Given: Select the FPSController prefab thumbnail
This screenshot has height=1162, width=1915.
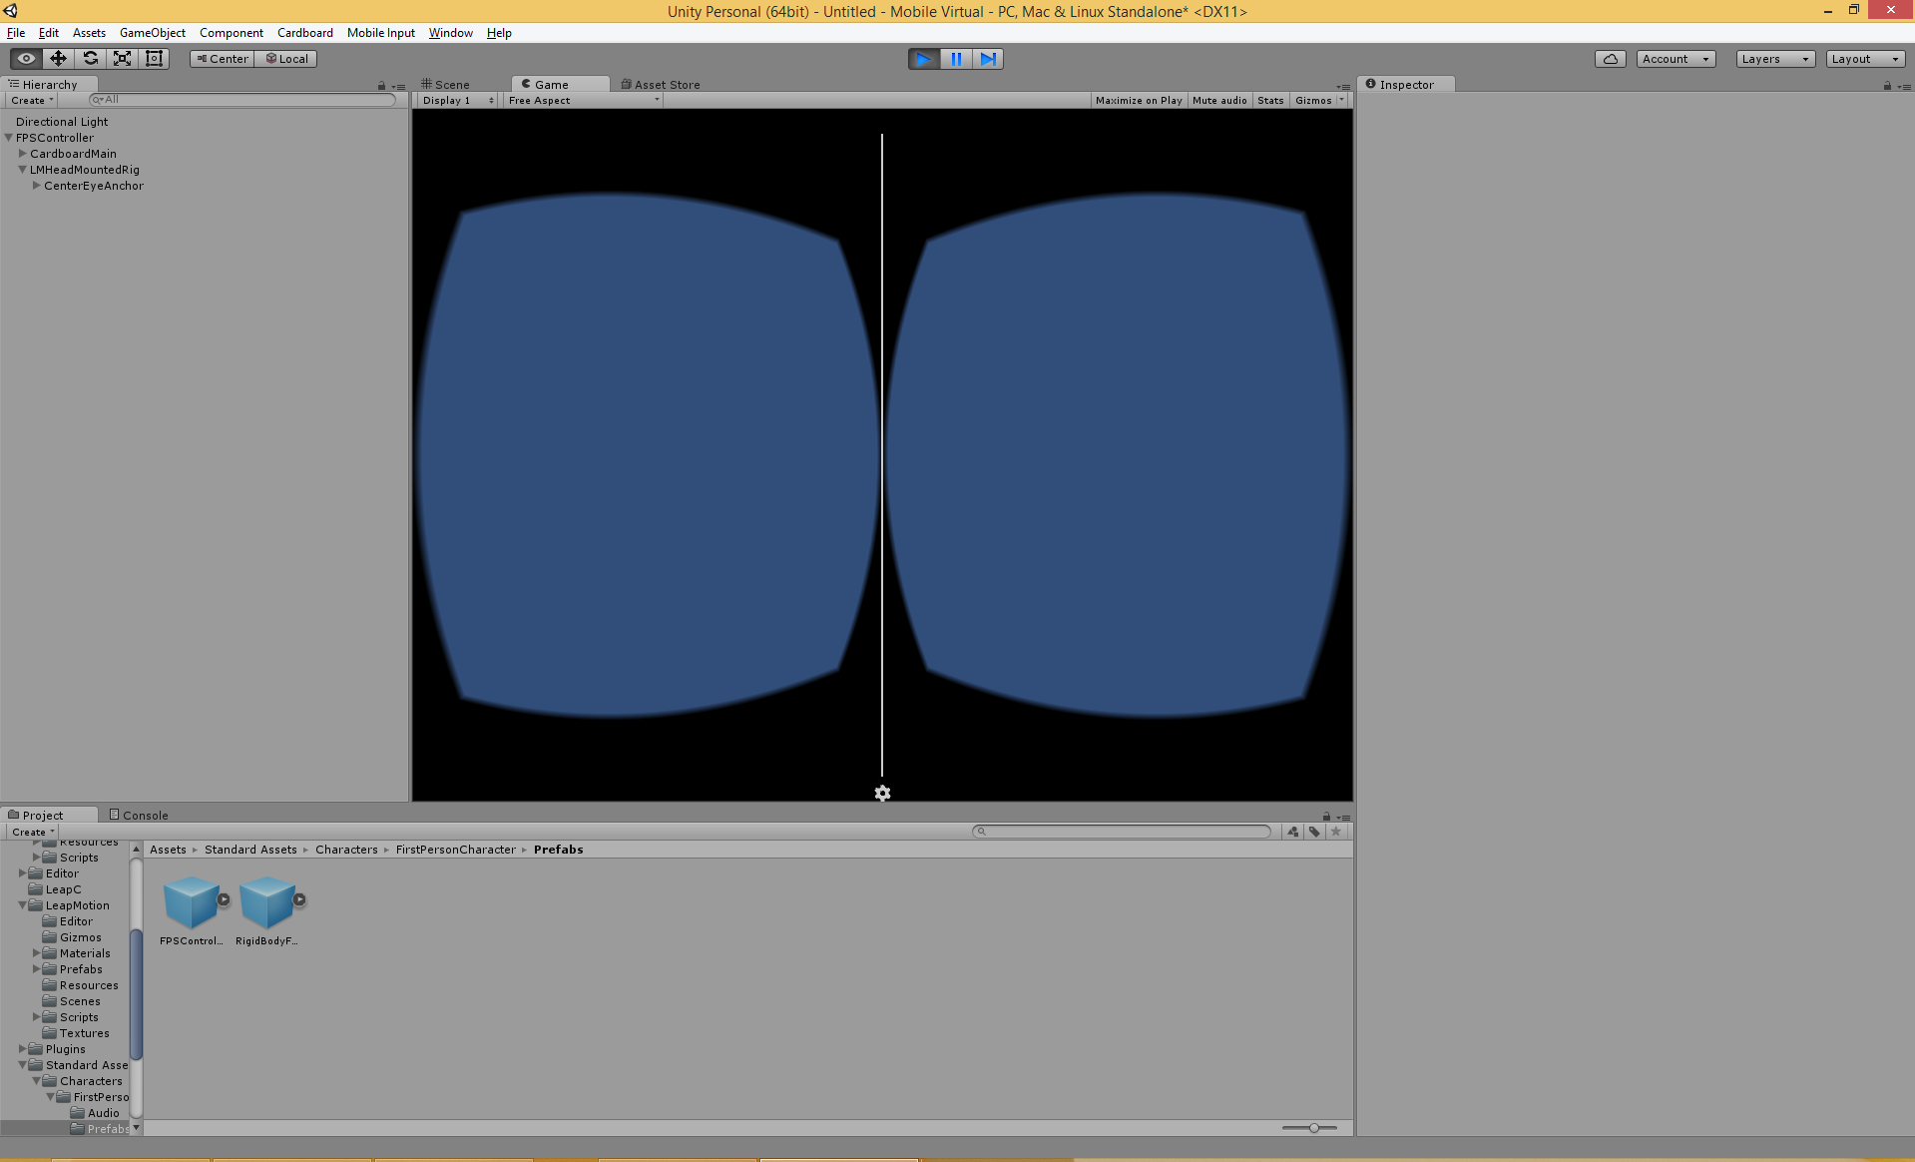Looking at the screenshot, I should click(191, 903).
